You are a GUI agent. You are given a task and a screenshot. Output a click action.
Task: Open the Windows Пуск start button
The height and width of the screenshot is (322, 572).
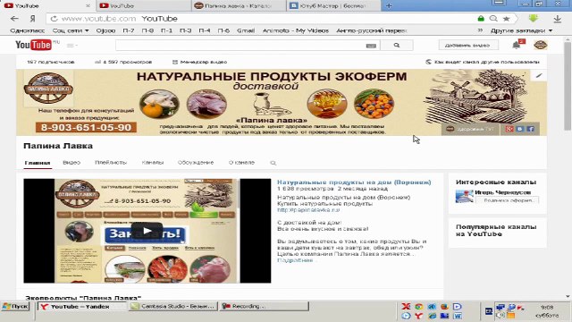(15, 306)
